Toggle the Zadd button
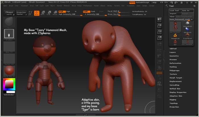The image size is (199, 117). tap(86, 12)
